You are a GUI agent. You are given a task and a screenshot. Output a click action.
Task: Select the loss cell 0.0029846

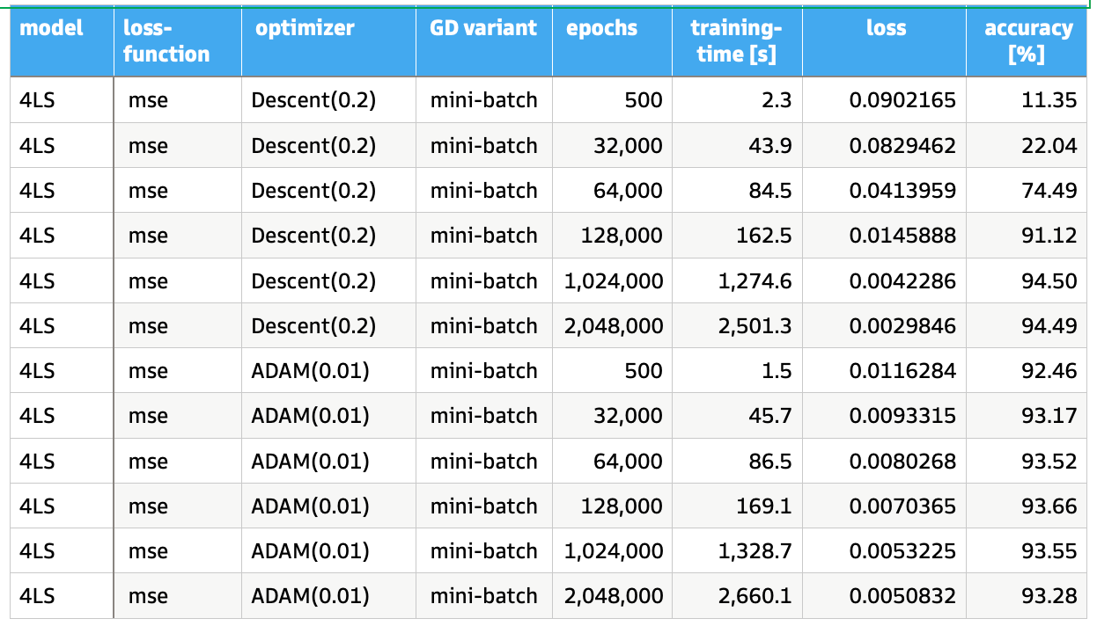(902, 326)
